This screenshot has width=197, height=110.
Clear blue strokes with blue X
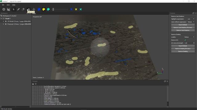[x=71, y=9]
